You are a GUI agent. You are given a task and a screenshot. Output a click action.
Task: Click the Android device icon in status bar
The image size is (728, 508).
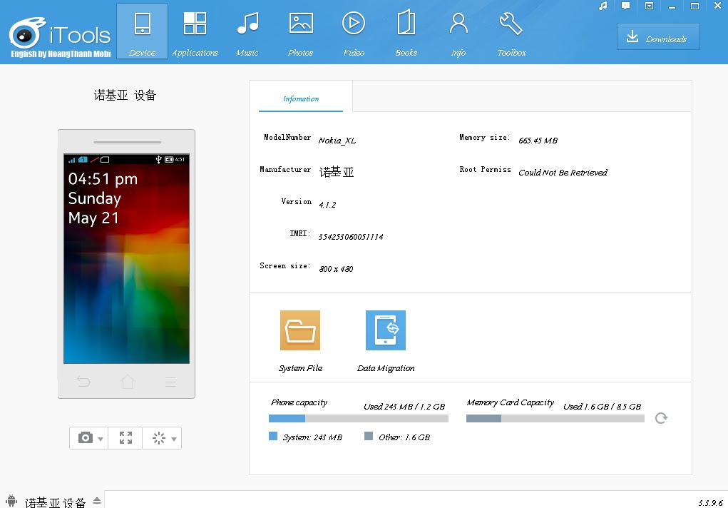coord(11,501)
